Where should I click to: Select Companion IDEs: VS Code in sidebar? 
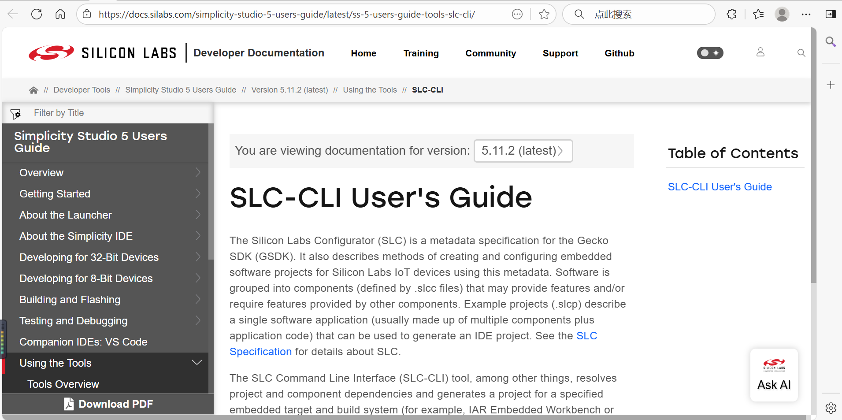(83, 342)
